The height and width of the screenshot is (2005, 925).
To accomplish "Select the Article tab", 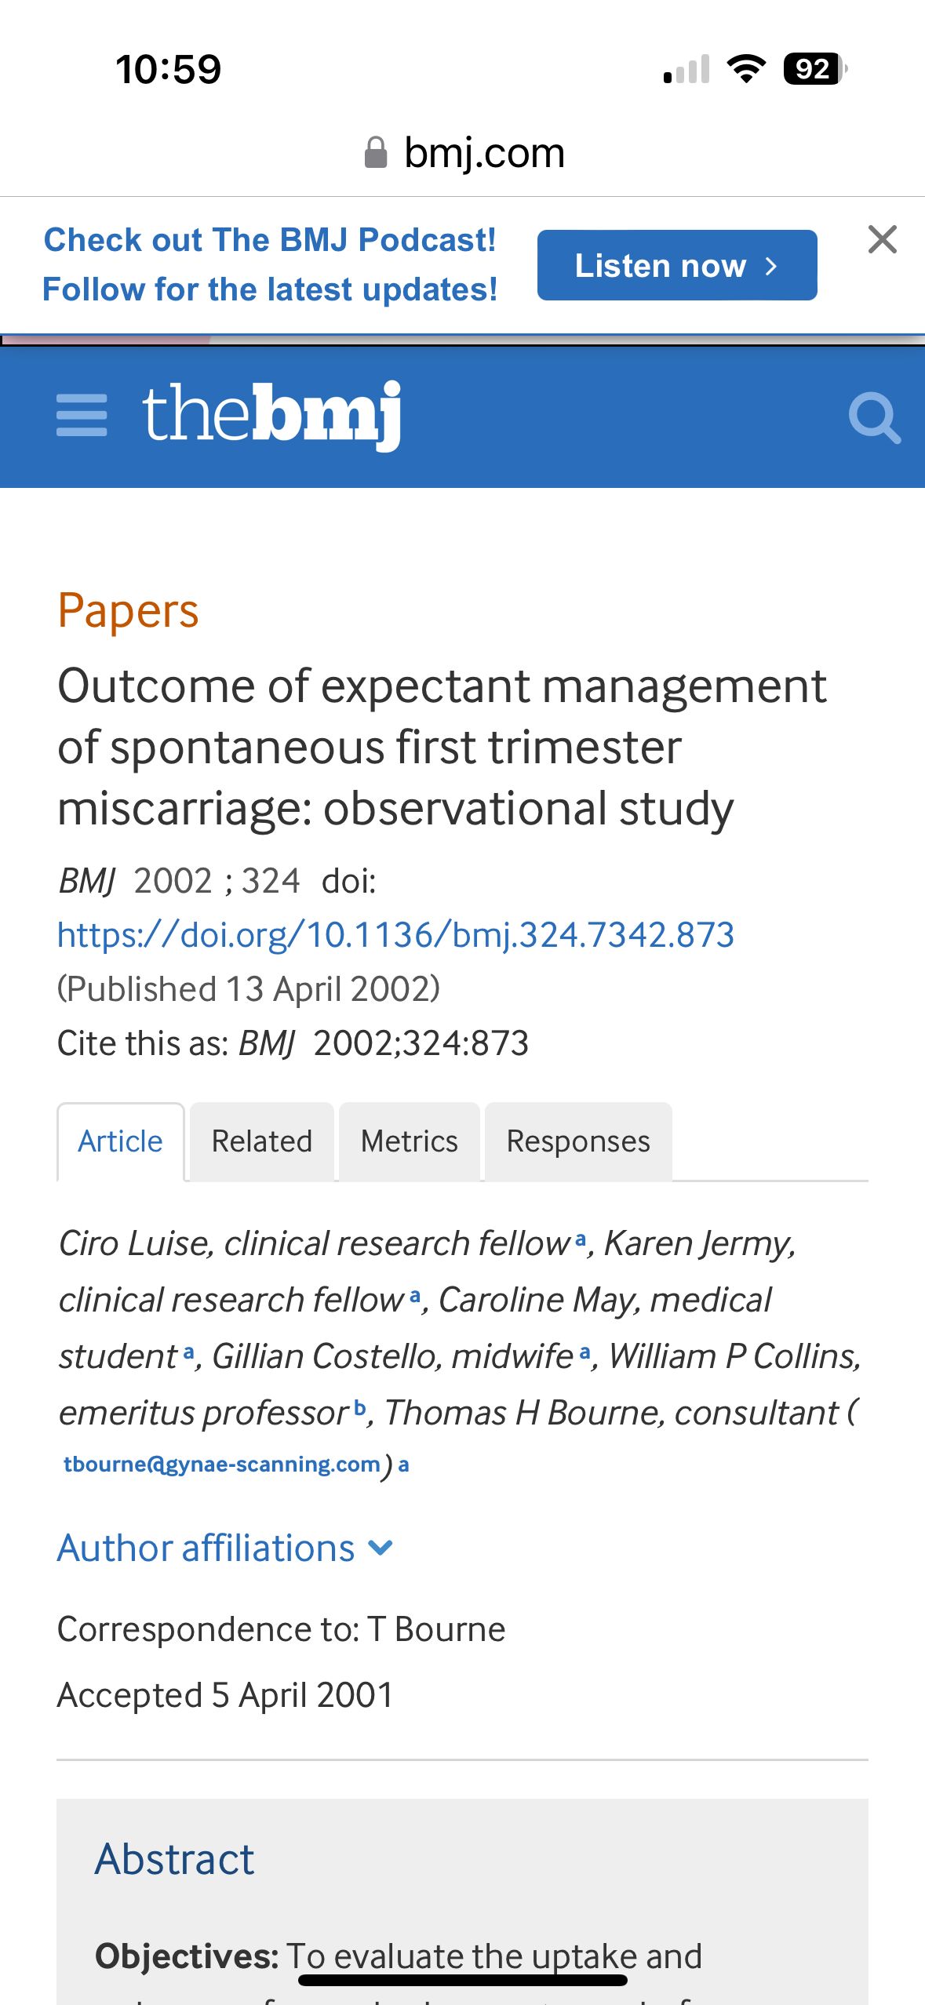I will (120, 1141).
